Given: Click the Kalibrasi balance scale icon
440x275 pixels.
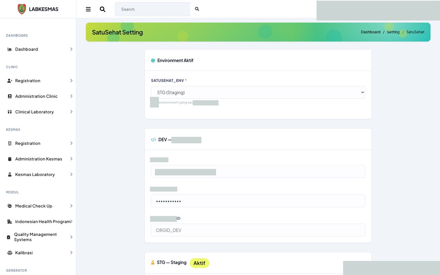Looking at the screenshot, I should (x=10, y=253).
